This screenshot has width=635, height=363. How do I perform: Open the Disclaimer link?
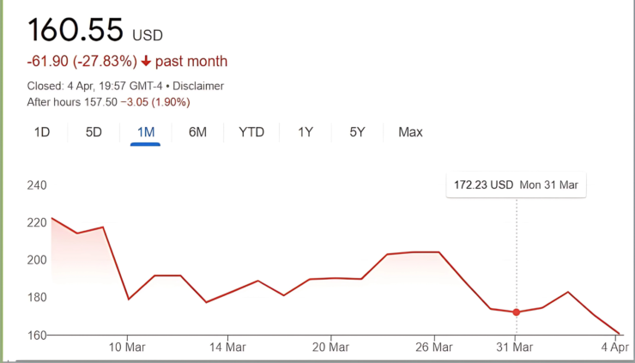point(198,86)
